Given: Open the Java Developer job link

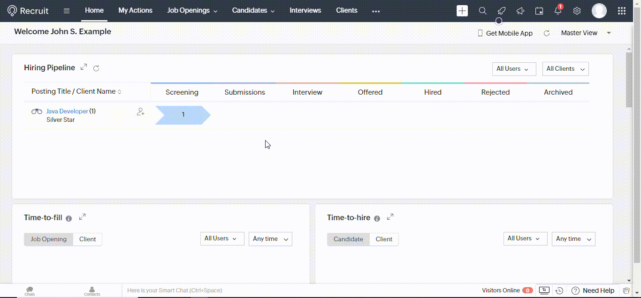Looking at the screenshot, I should click(x=67, y=111).
